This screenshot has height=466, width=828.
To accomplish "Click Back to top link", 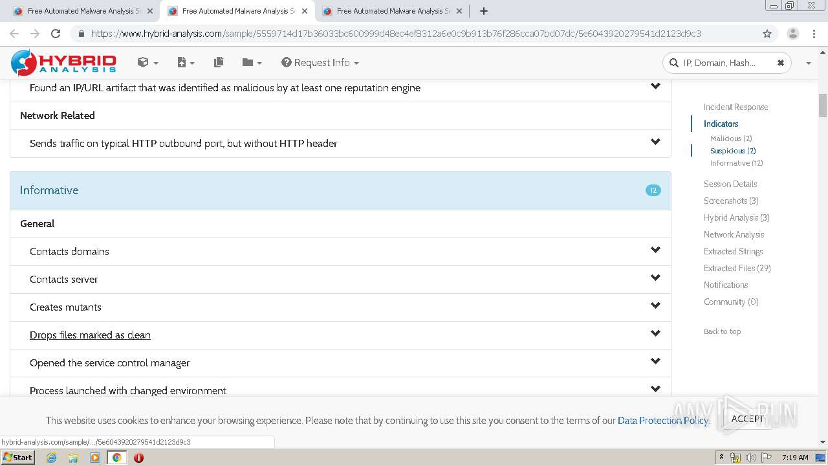I will (x=722, y=331).
